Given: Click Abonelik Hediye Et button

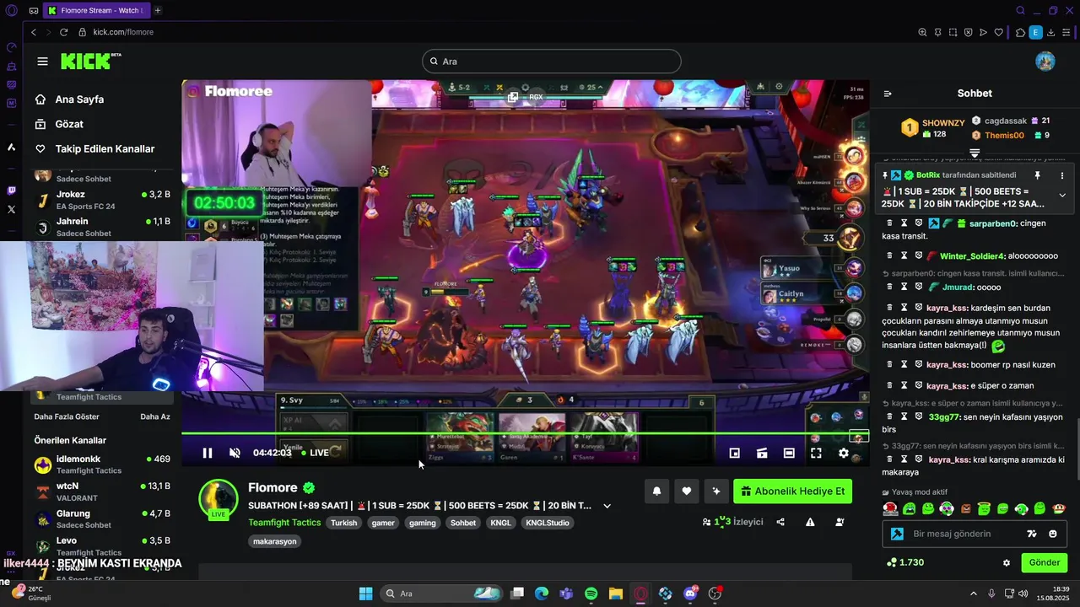Looking at the screenshot, I should click(x=792, y=491).
